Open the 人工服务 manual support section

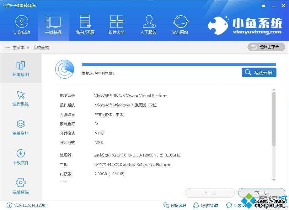[148, 25]
